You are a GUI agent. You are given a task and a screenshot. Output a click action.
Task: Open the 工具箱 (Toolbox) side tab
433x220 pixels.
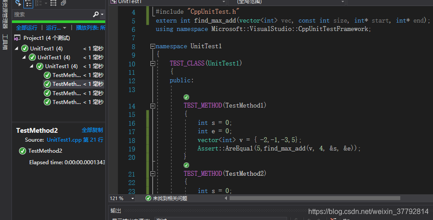(5, 42)
